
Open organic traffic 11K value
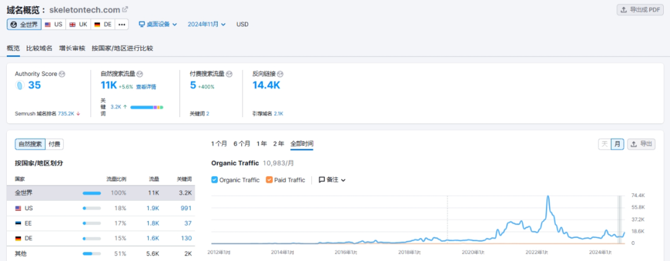(109, 85)
